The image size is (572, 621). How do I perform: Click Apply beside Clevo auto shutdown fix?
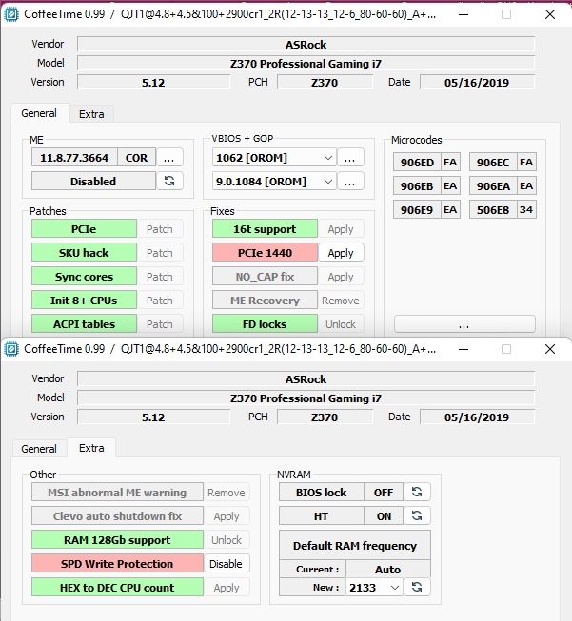coord(226,516)
